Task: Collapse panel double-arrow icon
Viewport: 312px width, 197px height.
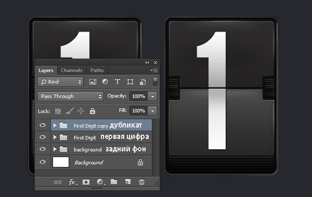Action: point(147,63)
